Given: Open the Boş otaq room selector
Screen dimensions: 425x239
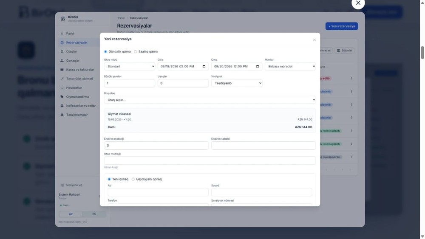Looking at the screenshot, I should coord(210,100).
